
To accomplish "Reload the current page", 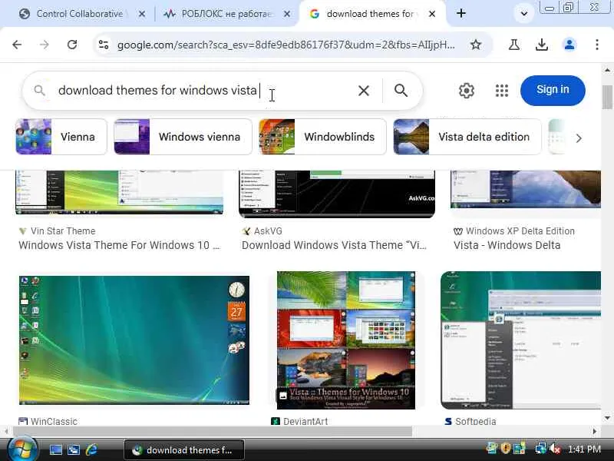I will 72,45.
